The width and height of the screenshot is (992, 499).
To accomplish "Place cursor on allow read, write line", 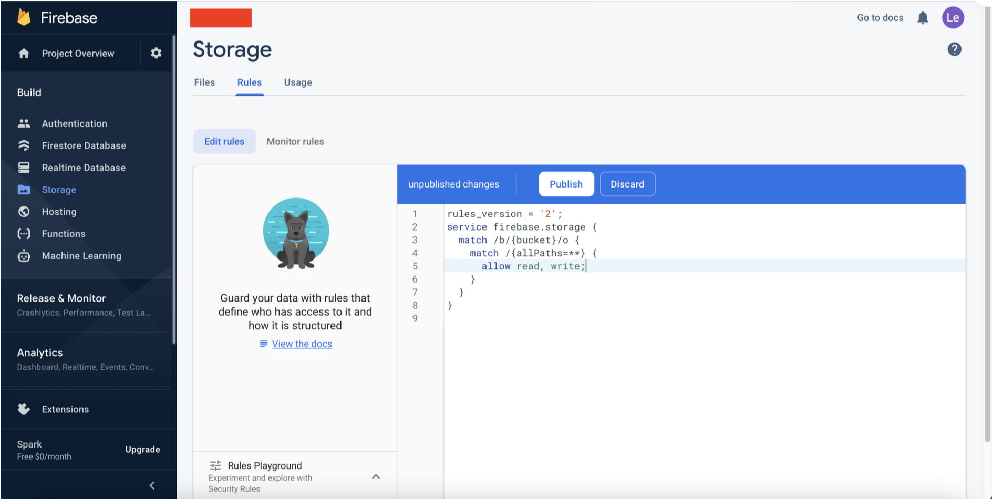I will pyautogui.click(x=704, y=266).
